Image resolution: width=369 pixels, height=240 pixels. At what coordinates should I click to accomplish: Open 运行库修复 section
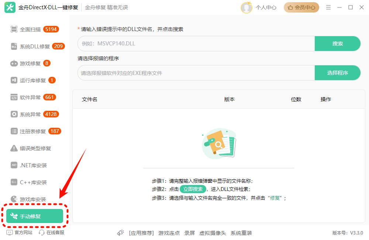[x=33, y=80]
